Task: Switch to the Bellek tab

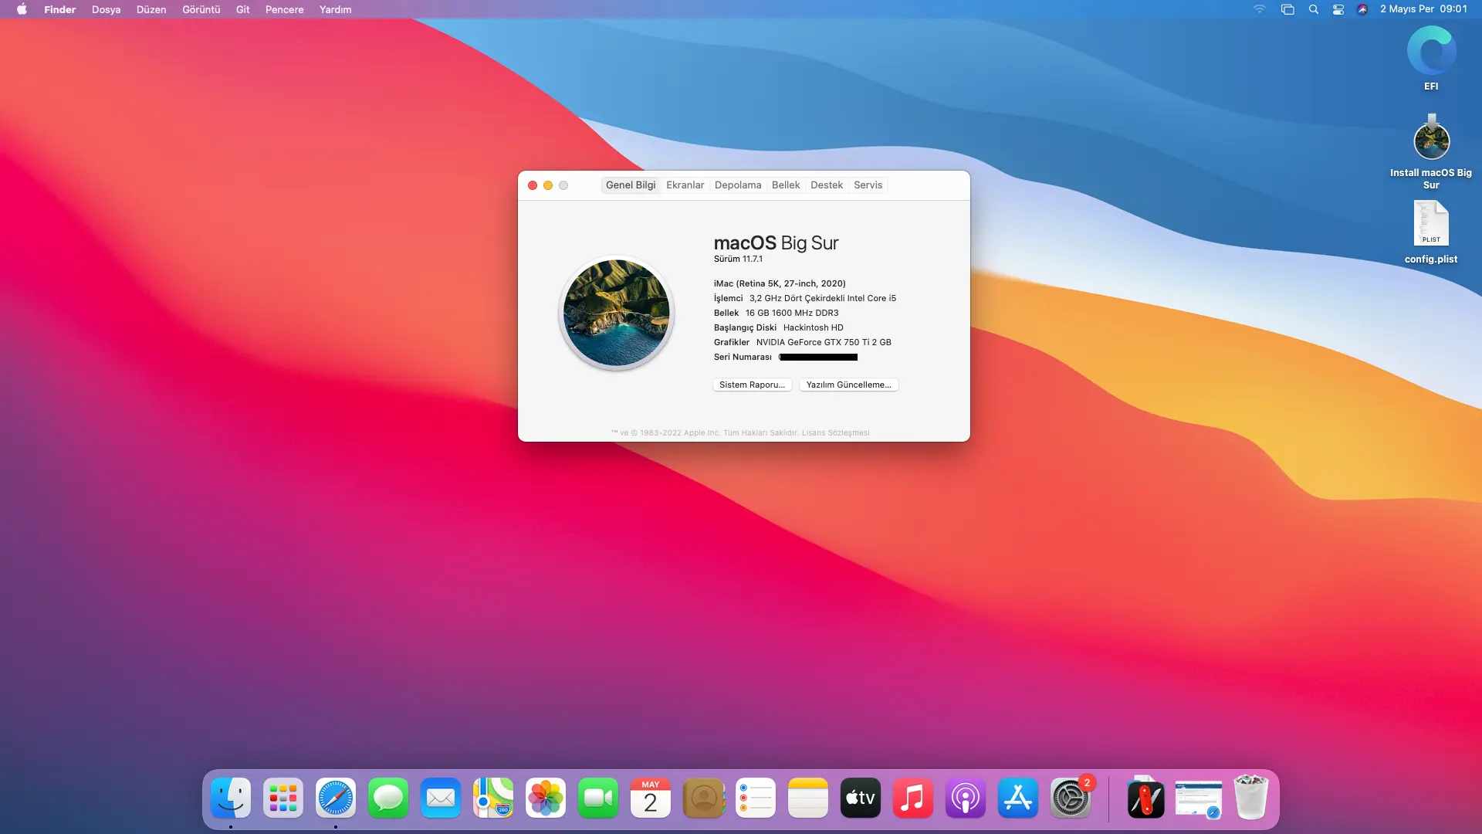Action: [786, 185]
